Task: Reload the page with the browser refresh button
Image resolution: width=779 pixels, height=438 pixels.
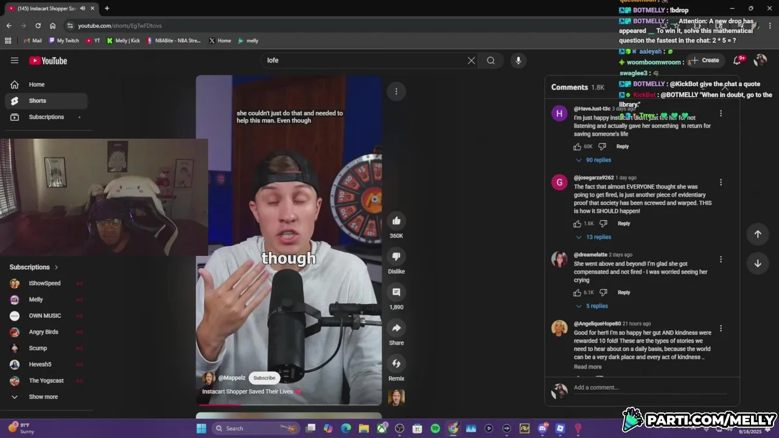Action: pyautogui.click(x=38, y=26)
